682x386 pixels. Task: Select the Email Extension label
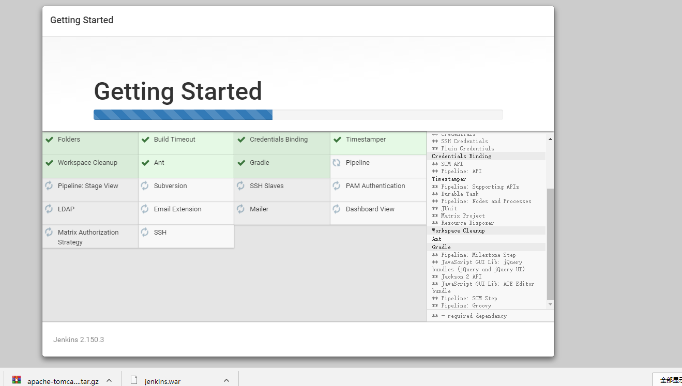(178, 209)
